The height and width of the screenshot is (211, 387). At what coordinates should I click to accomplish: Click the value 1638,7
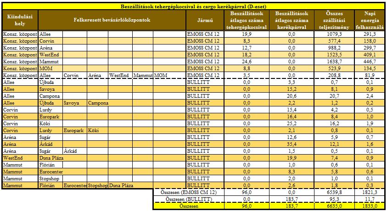[x=334, y=61]
